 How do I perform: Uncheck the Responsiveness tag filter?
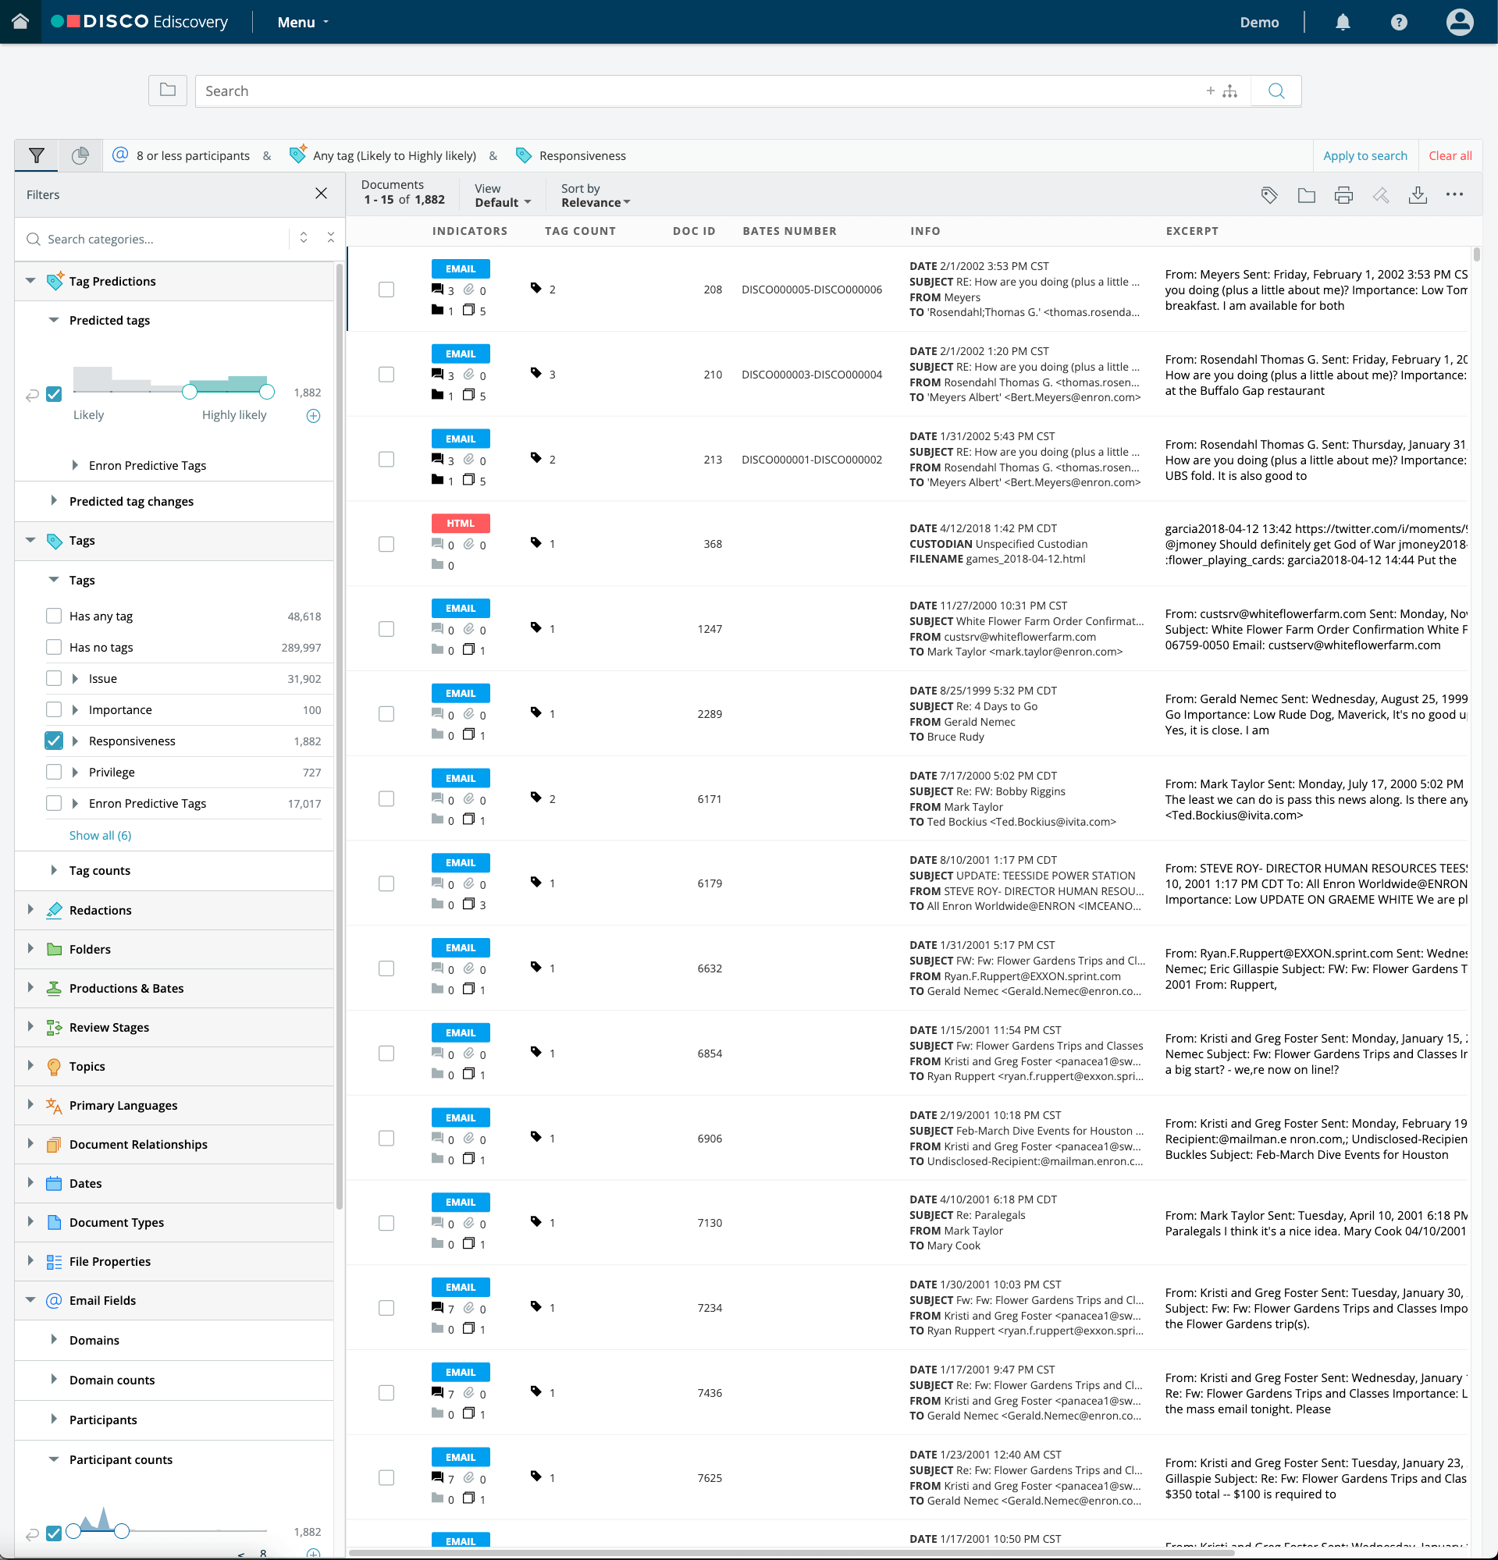[53, 741]
